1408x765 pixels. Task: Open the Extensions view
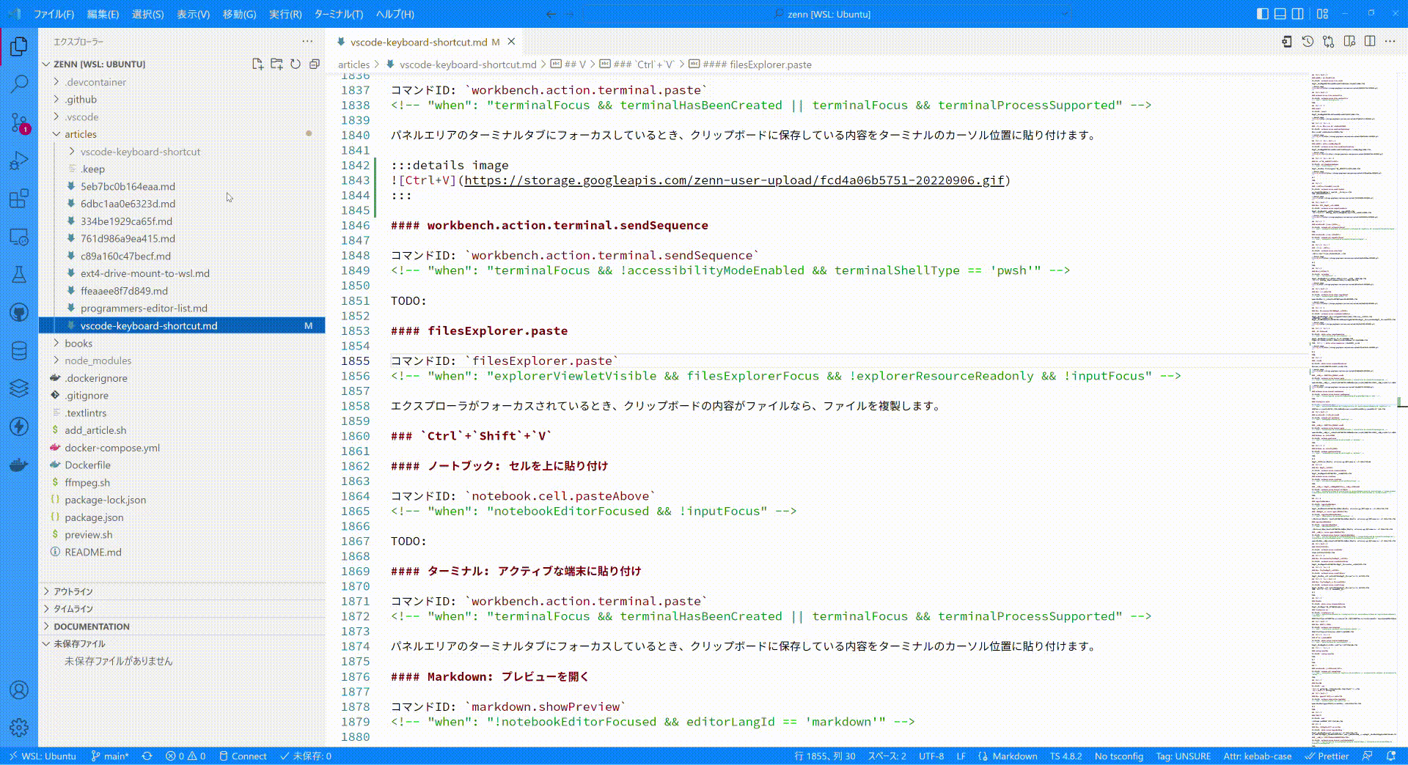coord(19,199)
